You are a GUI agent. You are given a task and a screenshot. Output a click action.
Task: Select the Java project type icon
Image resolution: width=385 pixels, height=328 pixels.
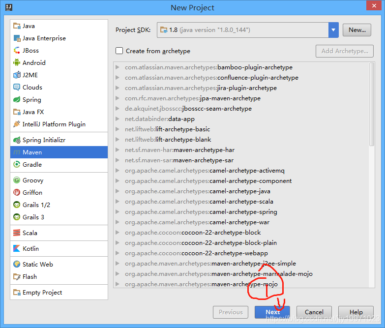pyautogui.click(x=17, y=26)
